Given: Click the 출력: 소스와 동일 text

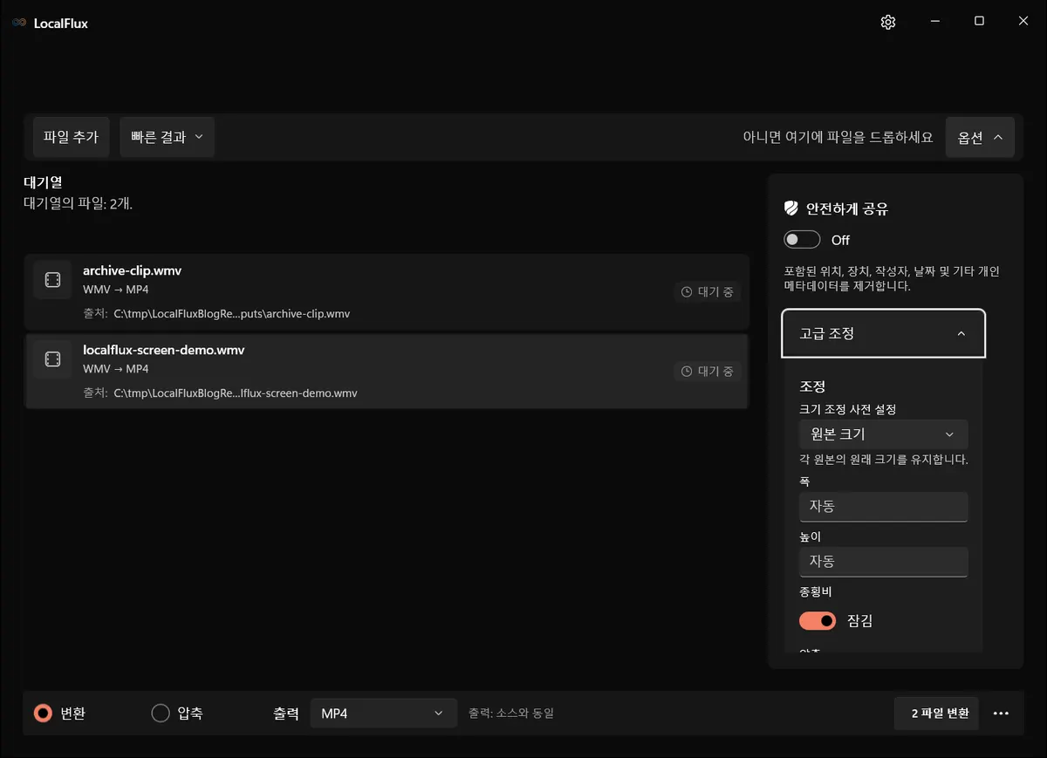Looking at the screenshot, I should pos(511,714).
